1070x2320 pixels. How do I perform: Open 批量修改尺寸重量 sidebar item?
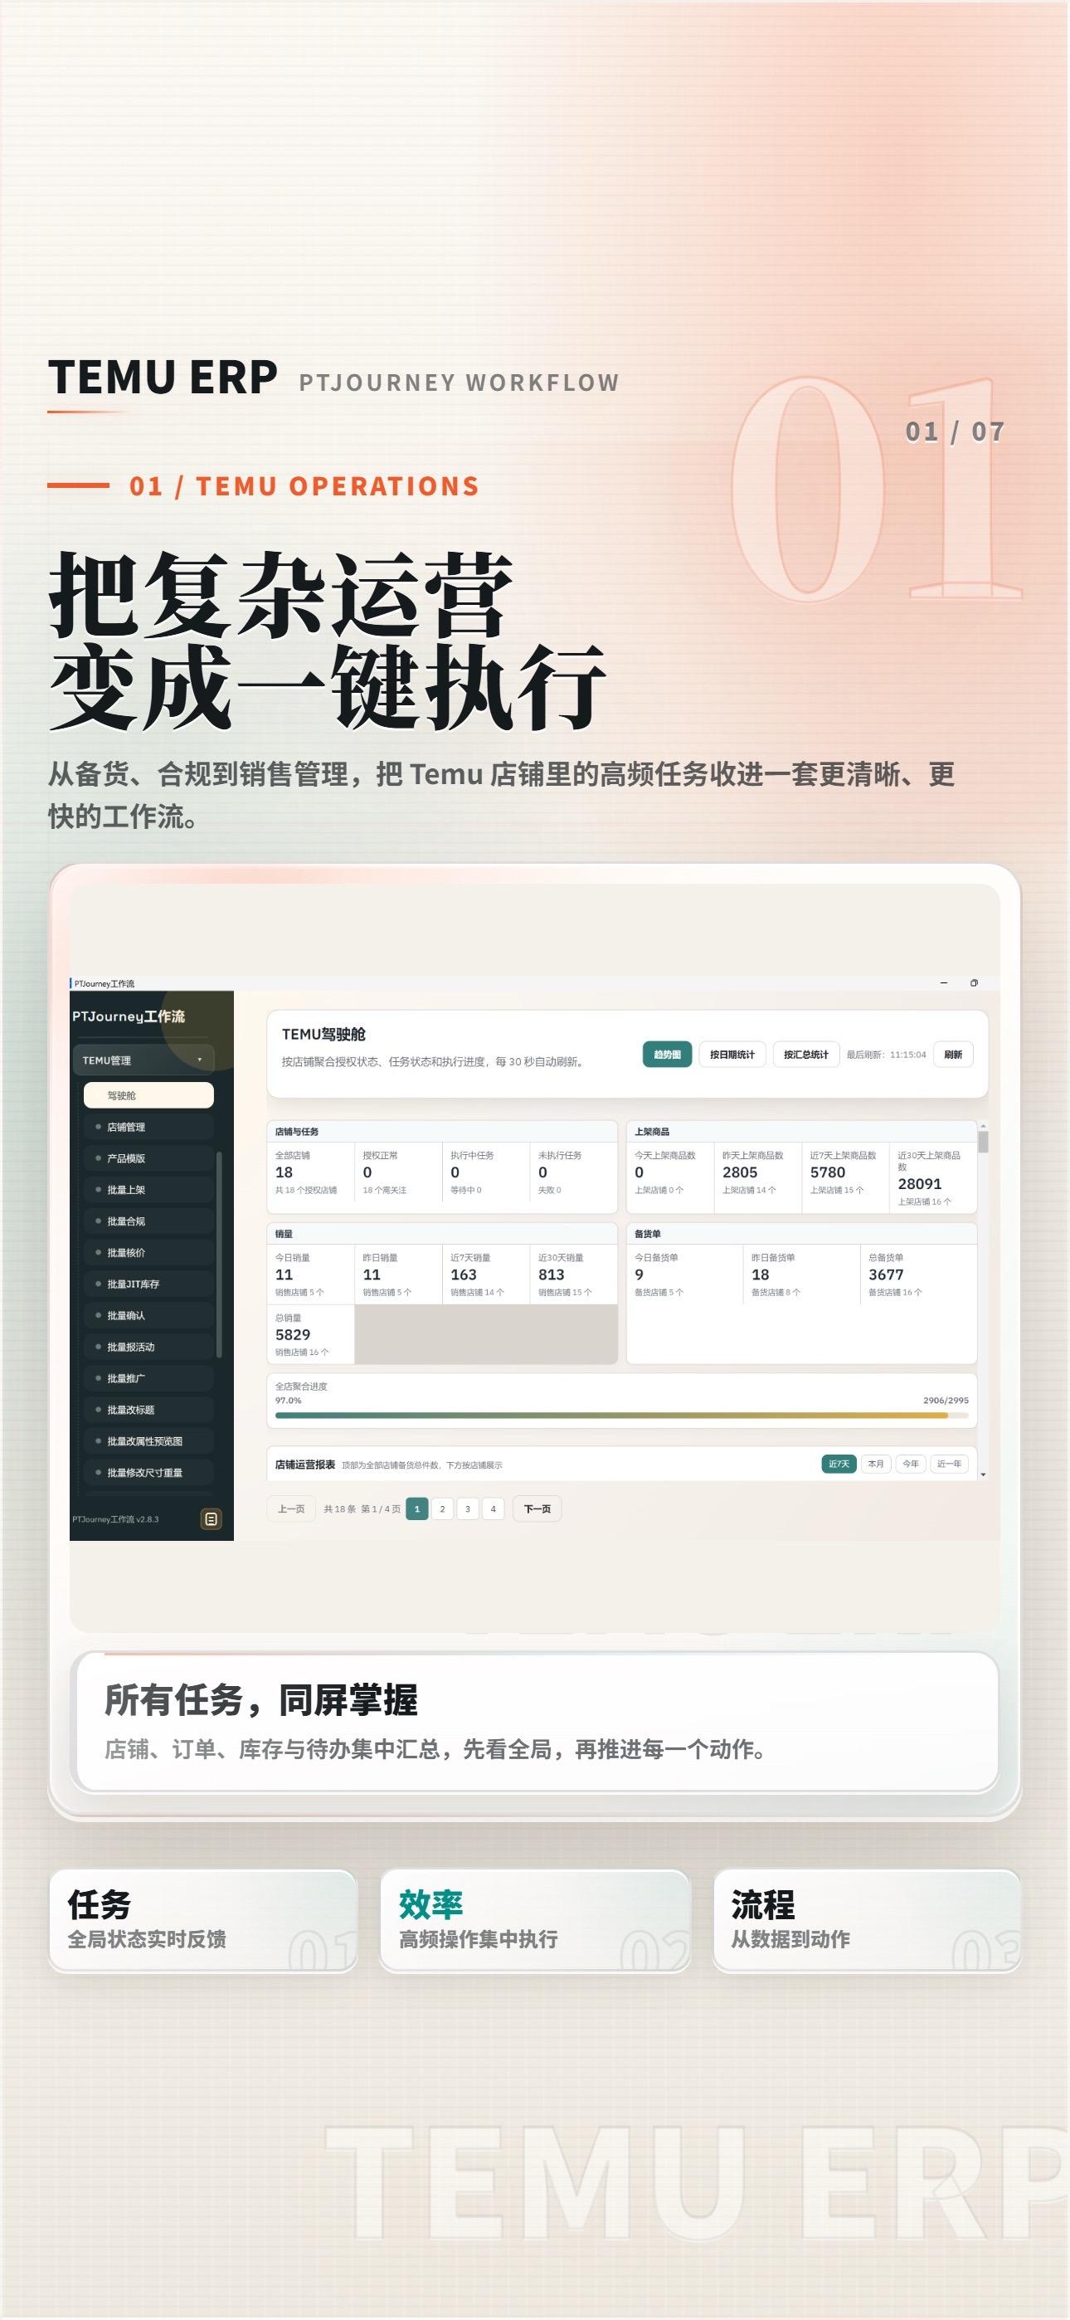[x=148, y=1473]
